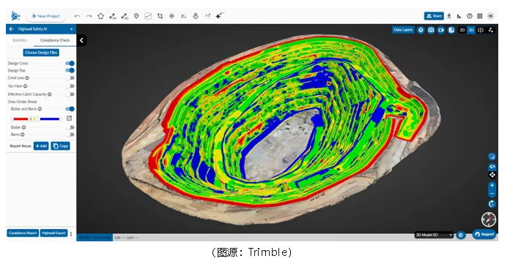Click the Add report area button
This screenshot has width=510, height=264.
[41, 146]
